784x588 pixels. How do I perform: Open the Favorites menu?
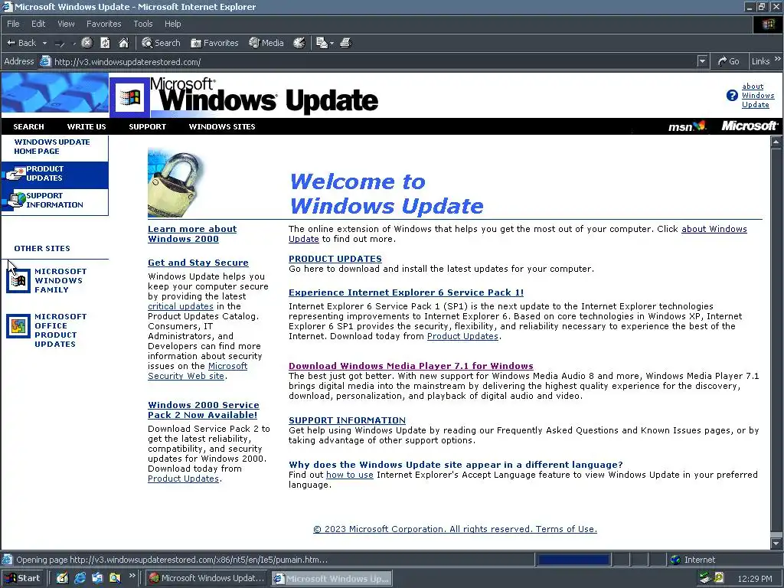[x=103, y=24]
